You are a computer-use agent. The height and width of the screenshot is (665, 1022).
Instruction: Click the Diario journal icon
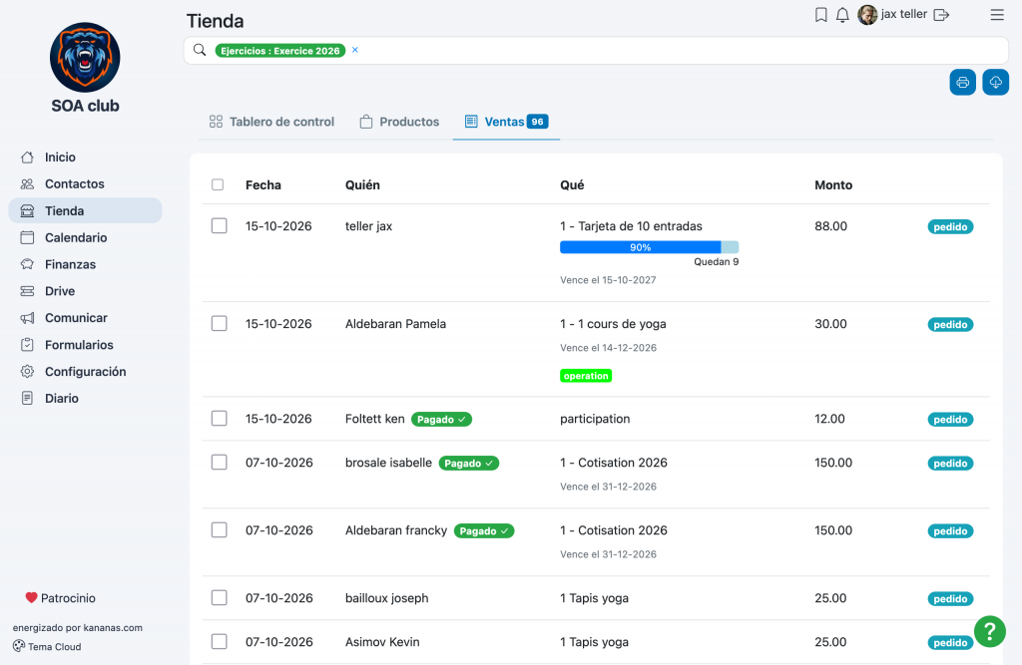(x=27, y=398)
